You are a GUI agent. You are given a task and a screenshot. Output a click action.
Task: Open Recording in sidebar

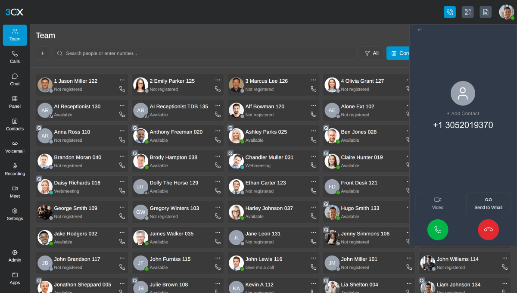coord(15,169)
